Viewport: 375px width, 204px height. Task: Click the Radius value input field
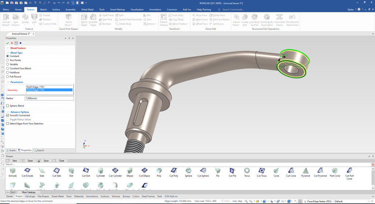pos(49,98)
